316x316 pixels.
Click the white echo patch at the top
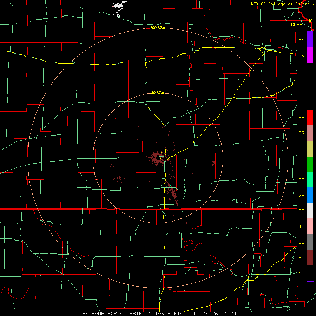coord(119,5)
